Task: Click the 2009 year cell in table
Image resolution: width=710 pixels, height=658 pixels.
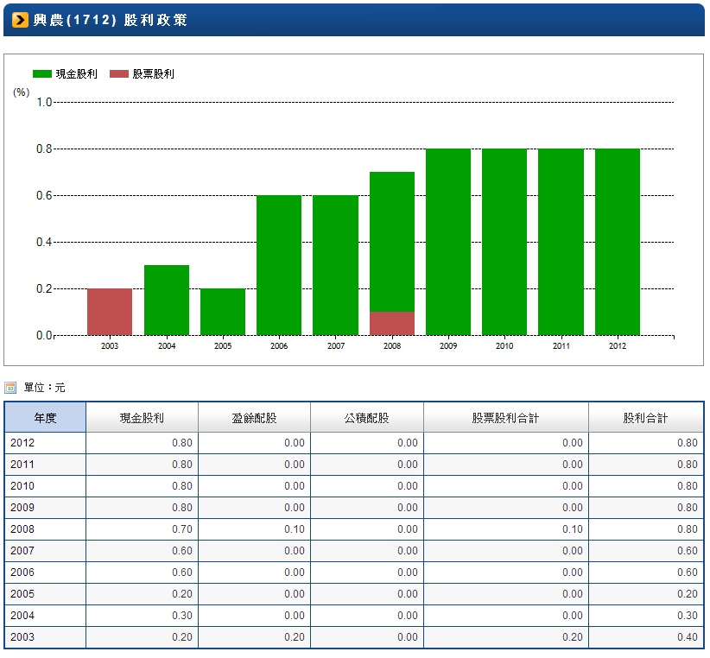Action: [45, 508]
